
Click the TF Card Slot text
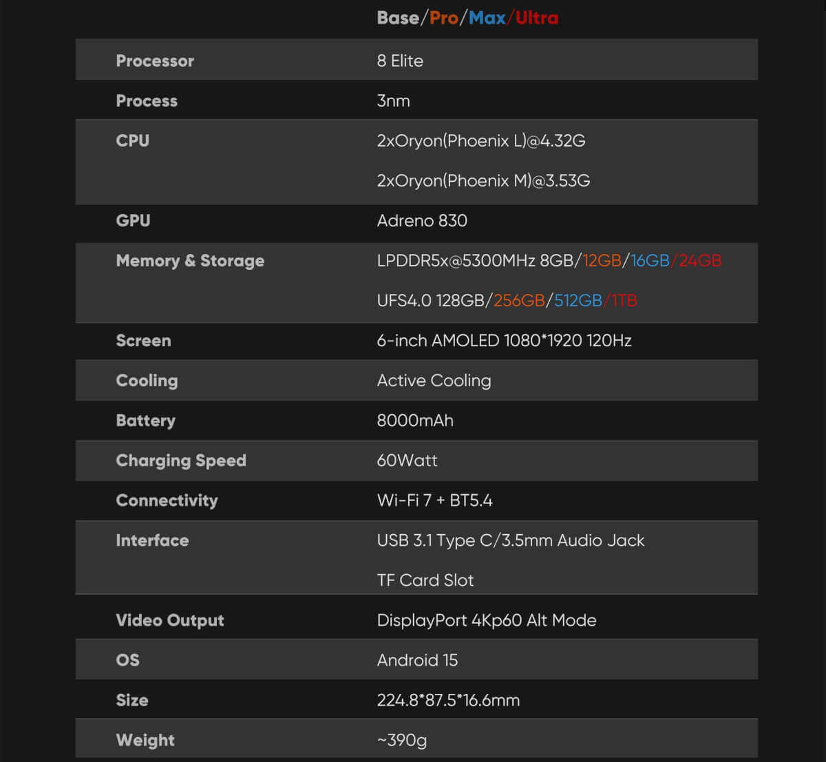(x=425, y=580)
